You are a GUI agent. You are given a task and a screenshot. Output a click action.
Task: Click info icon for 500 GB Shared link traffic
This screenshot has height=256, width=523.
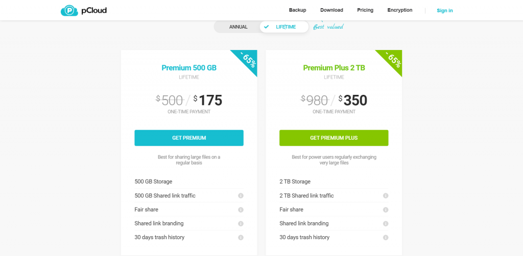pyautogui.click(x=241, y=196)
